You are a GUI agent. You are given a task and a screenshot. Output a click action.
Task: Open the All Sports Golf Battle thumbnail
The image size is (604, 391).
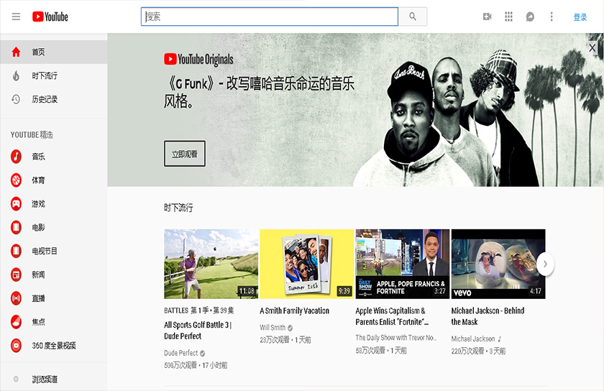point(211,264)
